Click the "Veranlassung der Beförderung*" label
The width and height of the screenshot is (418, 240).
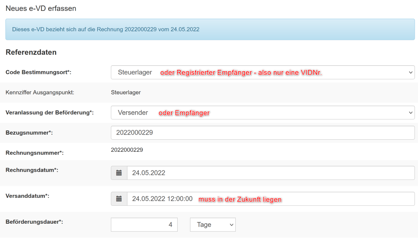pyautogui.click(x=49, y=112)
